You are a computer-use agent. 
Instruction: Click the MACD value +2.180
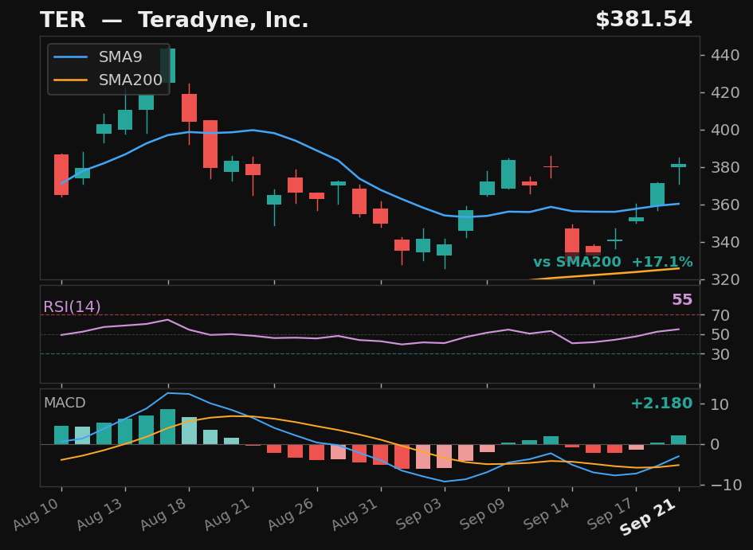click(x=661, y=403)
